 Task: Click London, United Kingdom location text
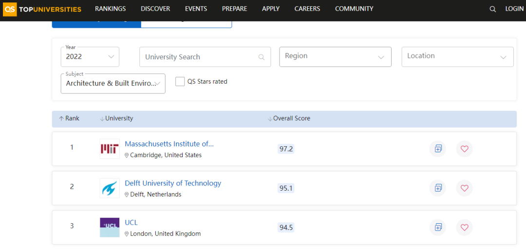(166, 233)
